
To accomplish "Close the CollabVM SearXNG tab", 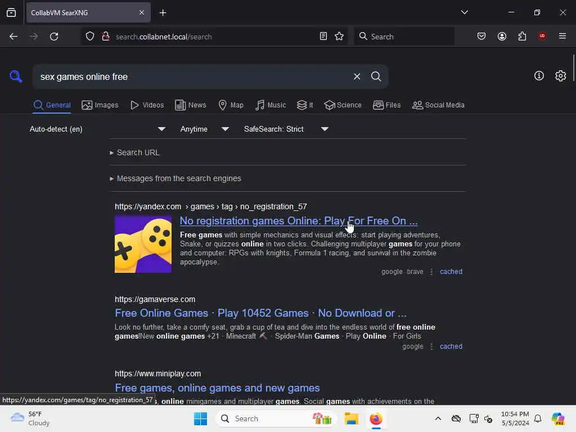I will (x=141, y=12).
